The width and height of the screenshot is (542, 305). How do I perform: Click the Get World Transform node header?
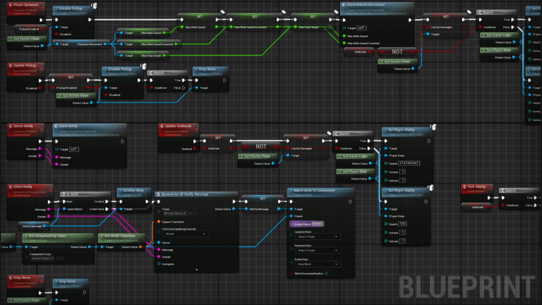pyautogui.click(x=121, y=237)
